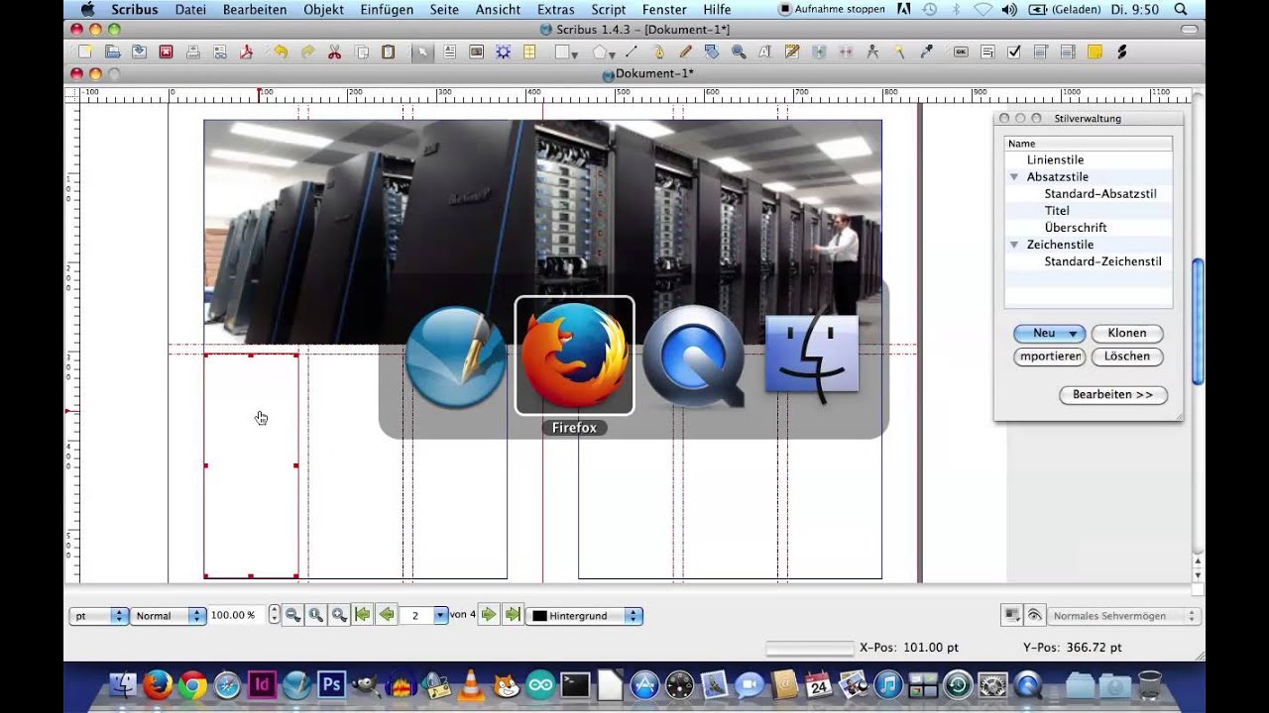Viewport: 1269px width, 713px height.
Task: Click the Löschen button
Action: pos(1127,356)
